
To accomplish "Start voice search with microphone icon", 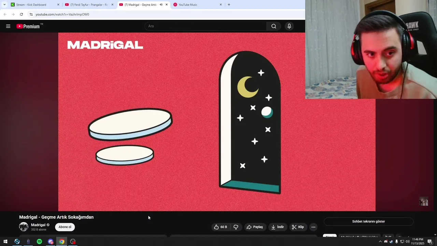I will pos(289,26).
